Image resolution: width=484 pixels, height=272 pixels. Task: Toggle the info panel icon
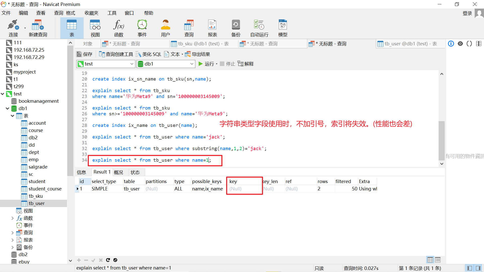tap(451, 44)
